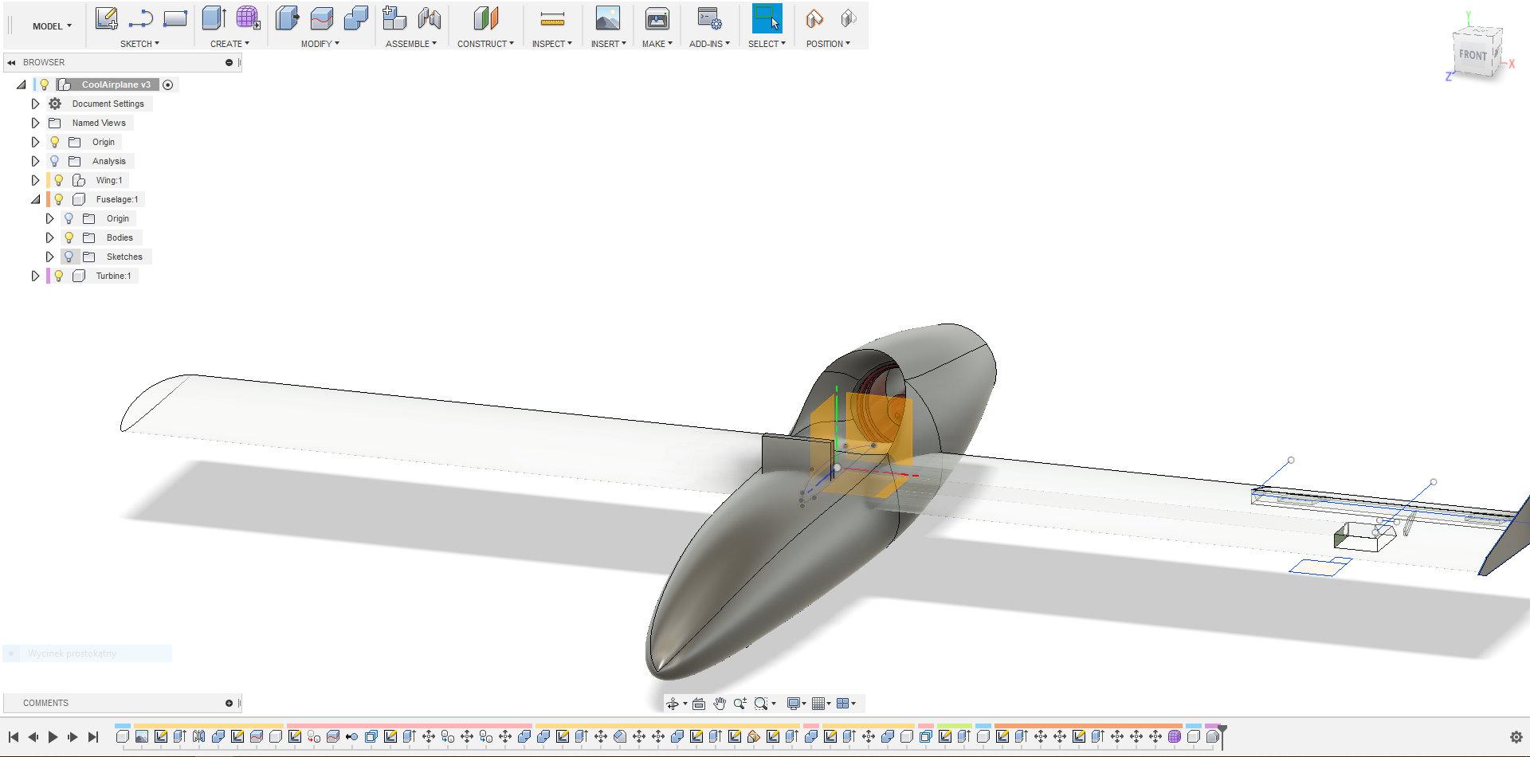Click the Revert Position icon
This screenshot has width=1530, height=757.
pos(849,18)
